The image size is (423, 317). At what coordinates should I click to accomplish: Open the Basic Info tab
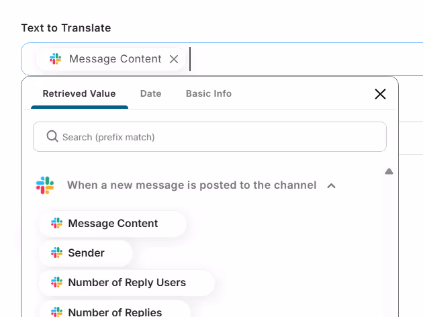(x=209, y=93)
